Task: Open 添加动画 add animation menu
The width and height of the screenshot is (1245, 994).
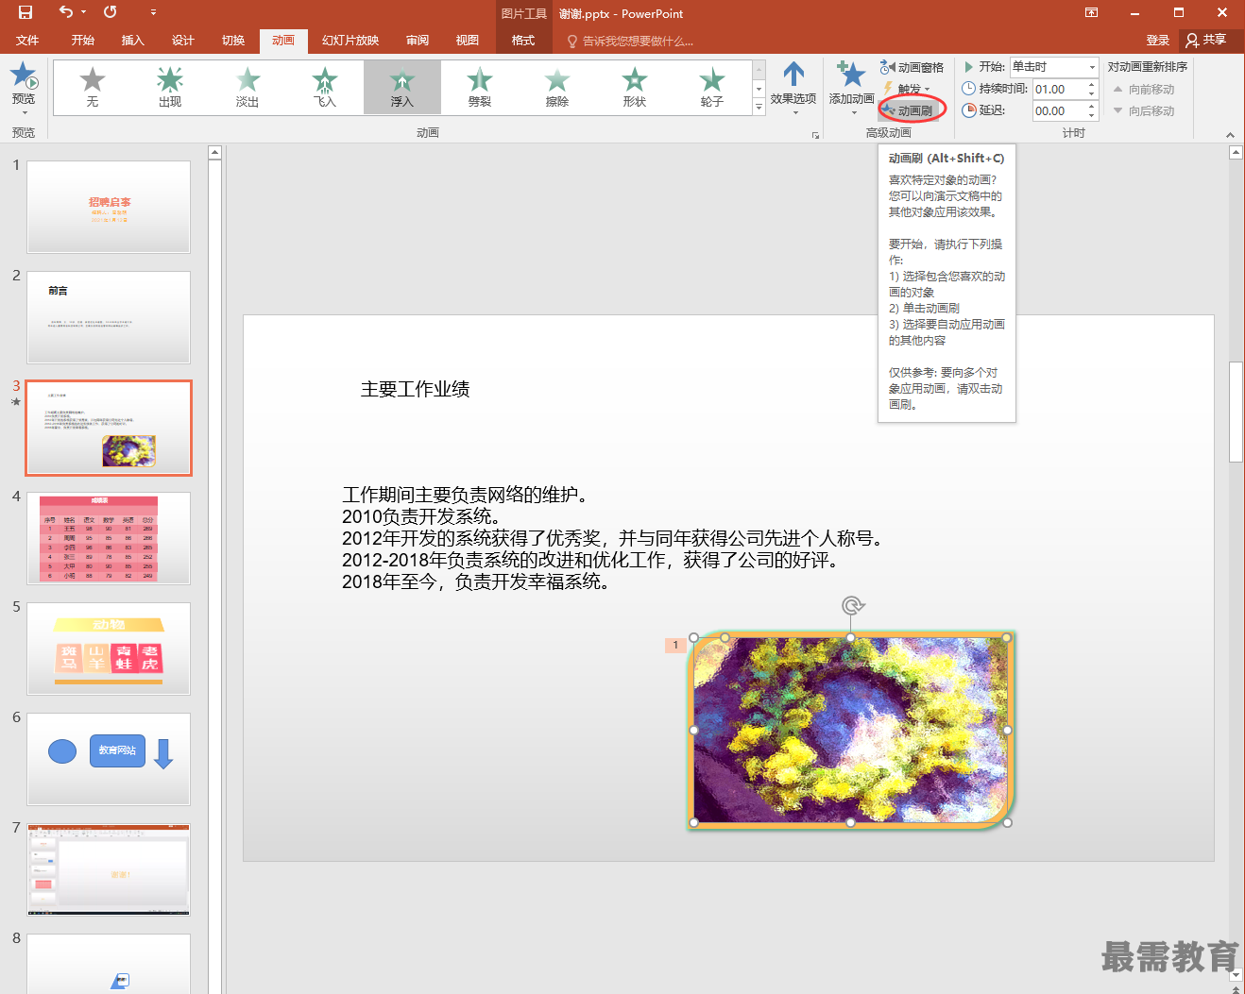Action: (851, 89)
